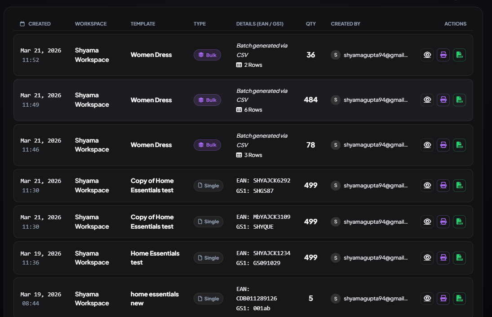
Task: Click the Bulk badge in the 11:52 row
Action: coord(208,55)
